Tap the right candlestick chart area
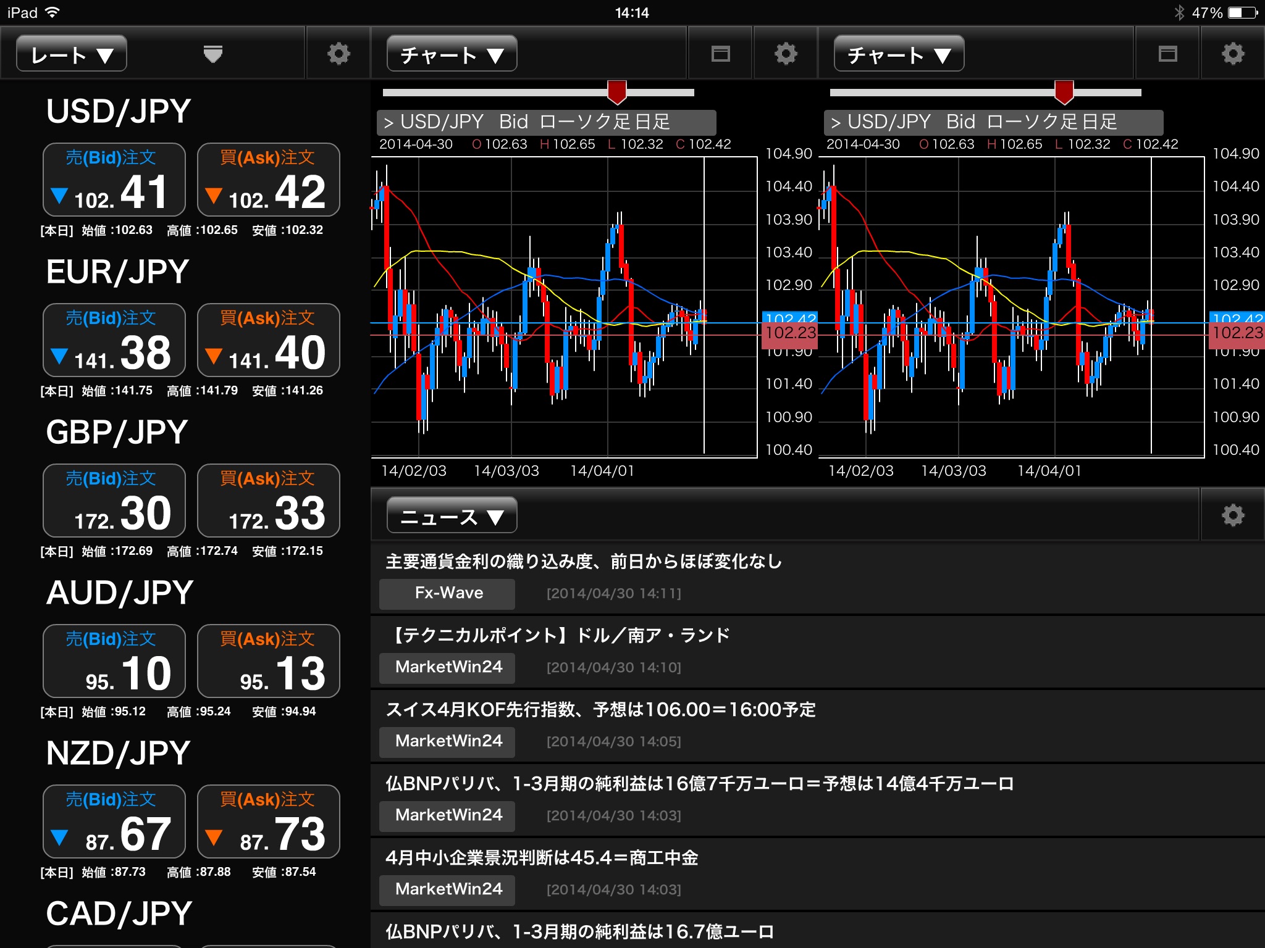 1011,307
